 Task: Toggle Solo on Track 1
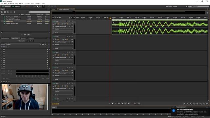[x=70, y=21]
